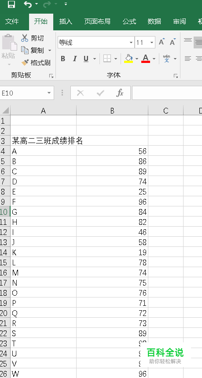Image resolution: width=202 pixels, height=378 pixels.
Task: Open the font size dropdown arrow
Action: coord(152,43)
